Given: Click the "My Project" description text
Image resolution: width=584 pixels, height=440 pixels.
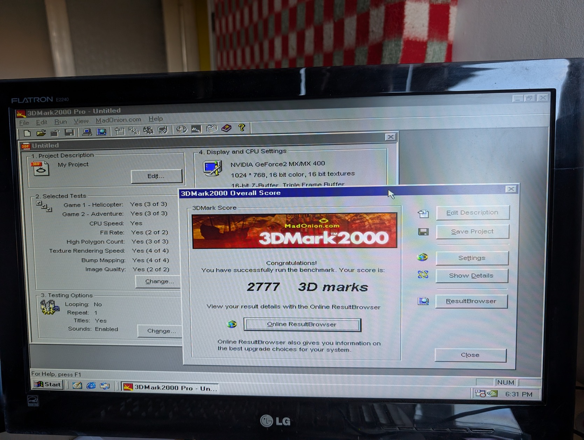Looking at the screenshot, I should pos(73,165).
